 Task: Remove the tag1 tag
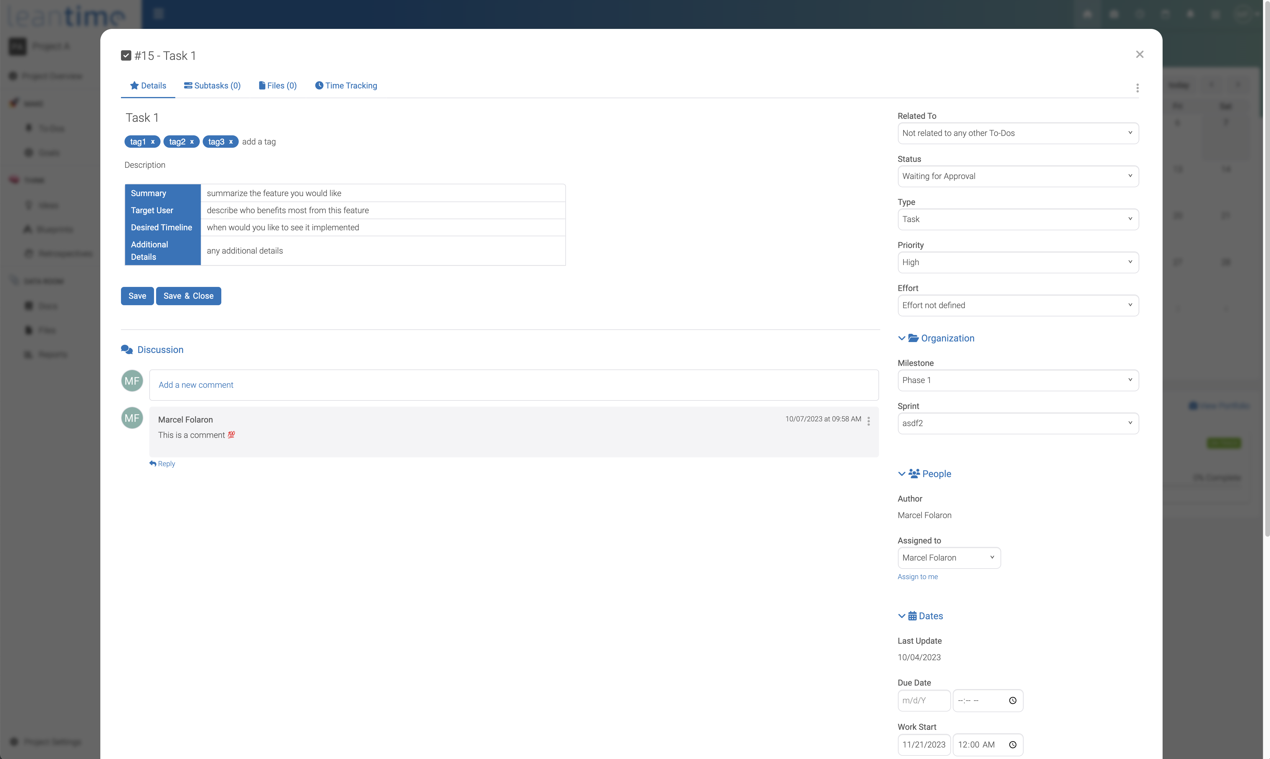pos(153,142)
